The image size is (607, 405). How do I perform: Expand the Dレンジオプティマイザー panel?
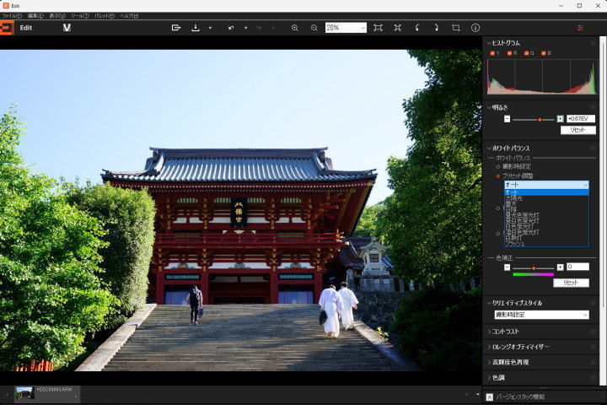tap(489, 348)
